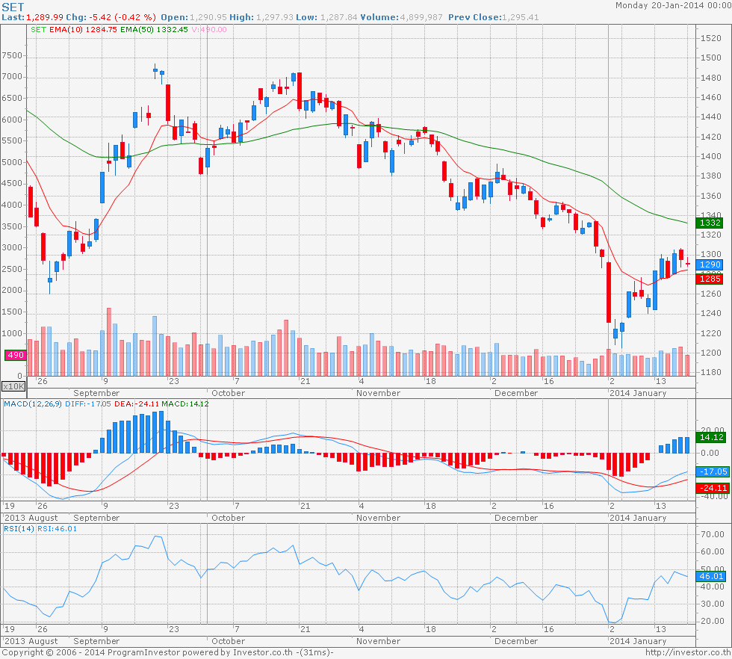Select the pink V:490.00 legend entry

coord(209,29)
